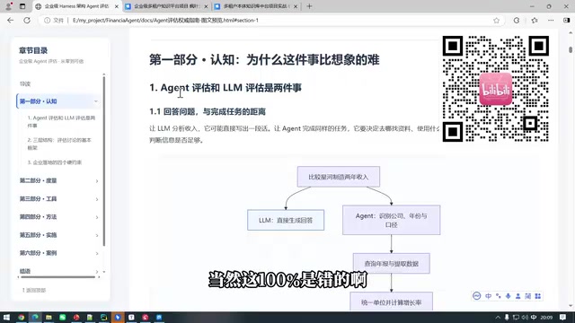Expand the 第三部分·工具 chevron

pyautogui.click(x=97, y=199)
